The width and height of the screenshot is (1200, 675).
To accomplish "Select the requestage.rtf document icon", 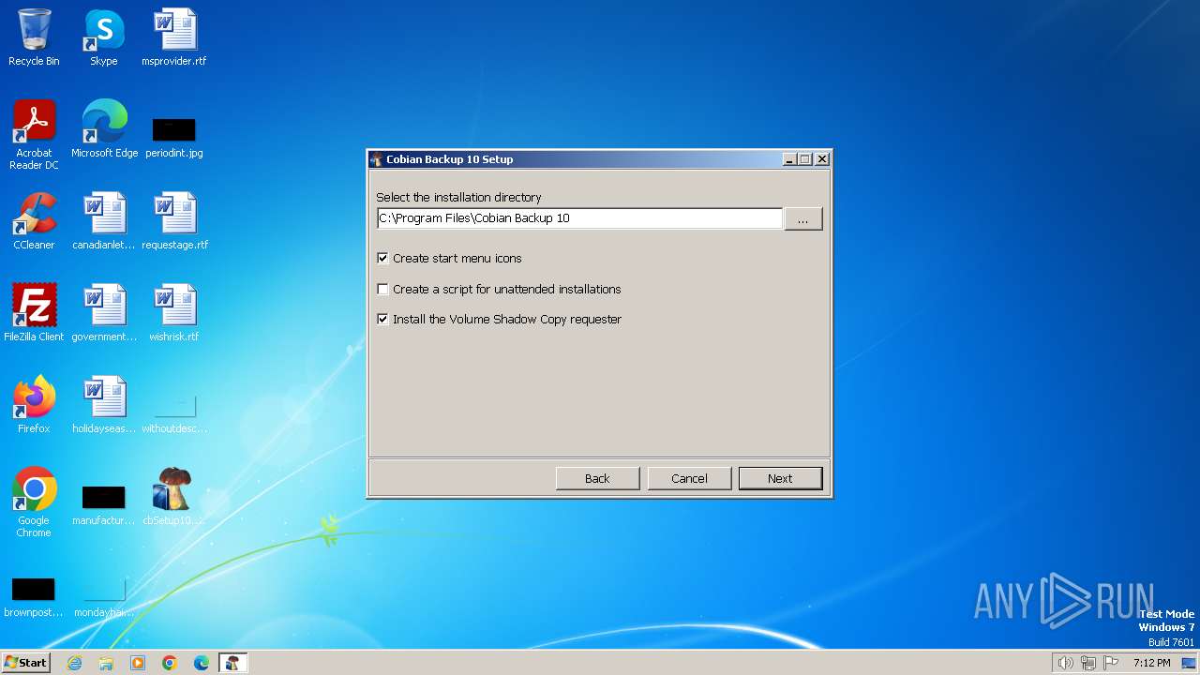I will 174,221.
